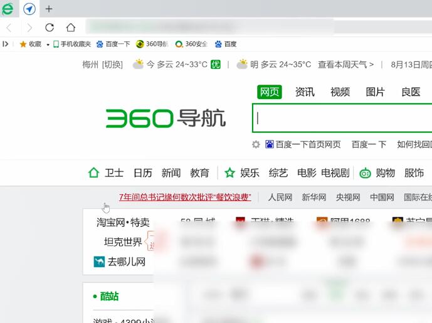Open the 中国网 link
This screenshot has width=432, height=323.
point(382,197)
